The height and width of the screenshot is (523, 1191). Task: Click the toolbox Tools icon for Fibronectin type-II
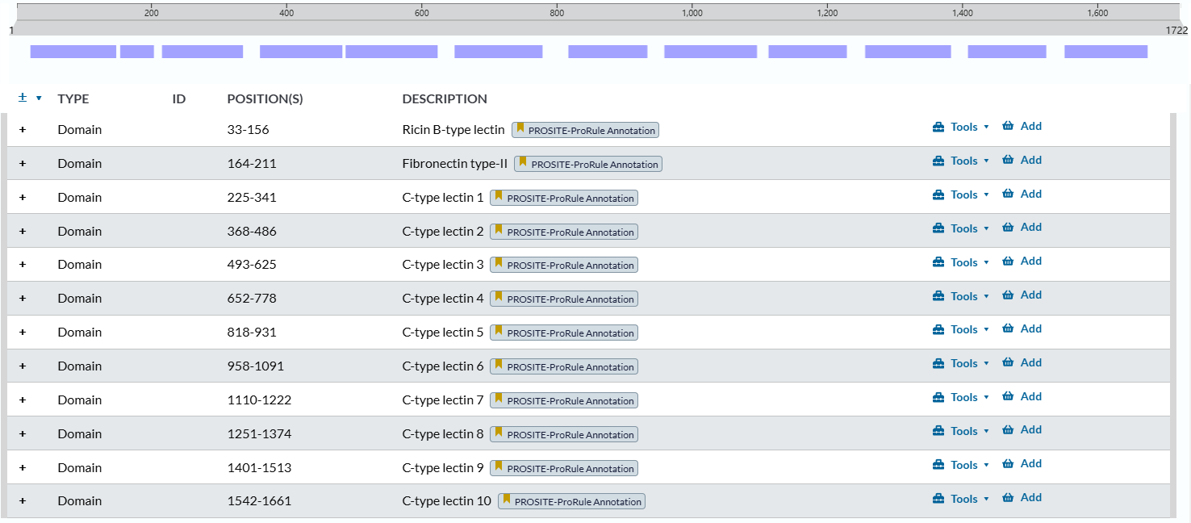point(938,161)
